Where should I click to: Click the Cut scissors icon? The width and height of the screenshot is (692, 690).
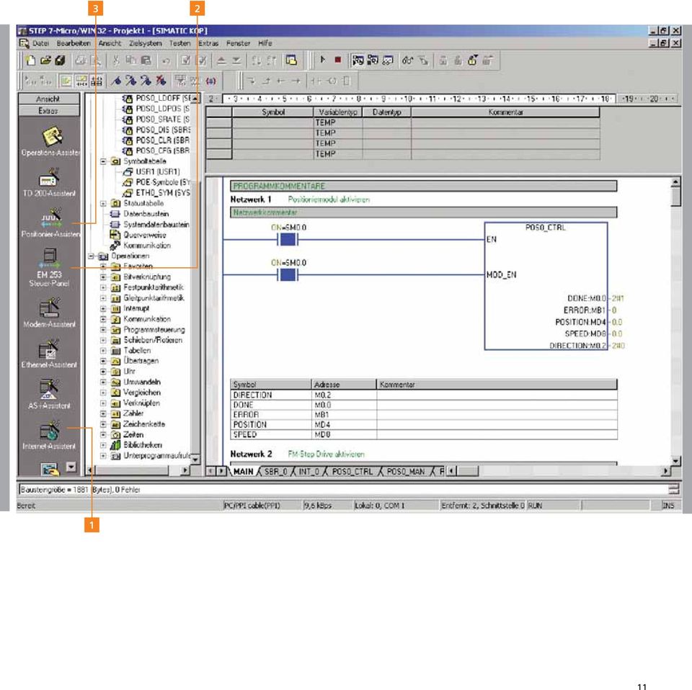coord(115,61)
